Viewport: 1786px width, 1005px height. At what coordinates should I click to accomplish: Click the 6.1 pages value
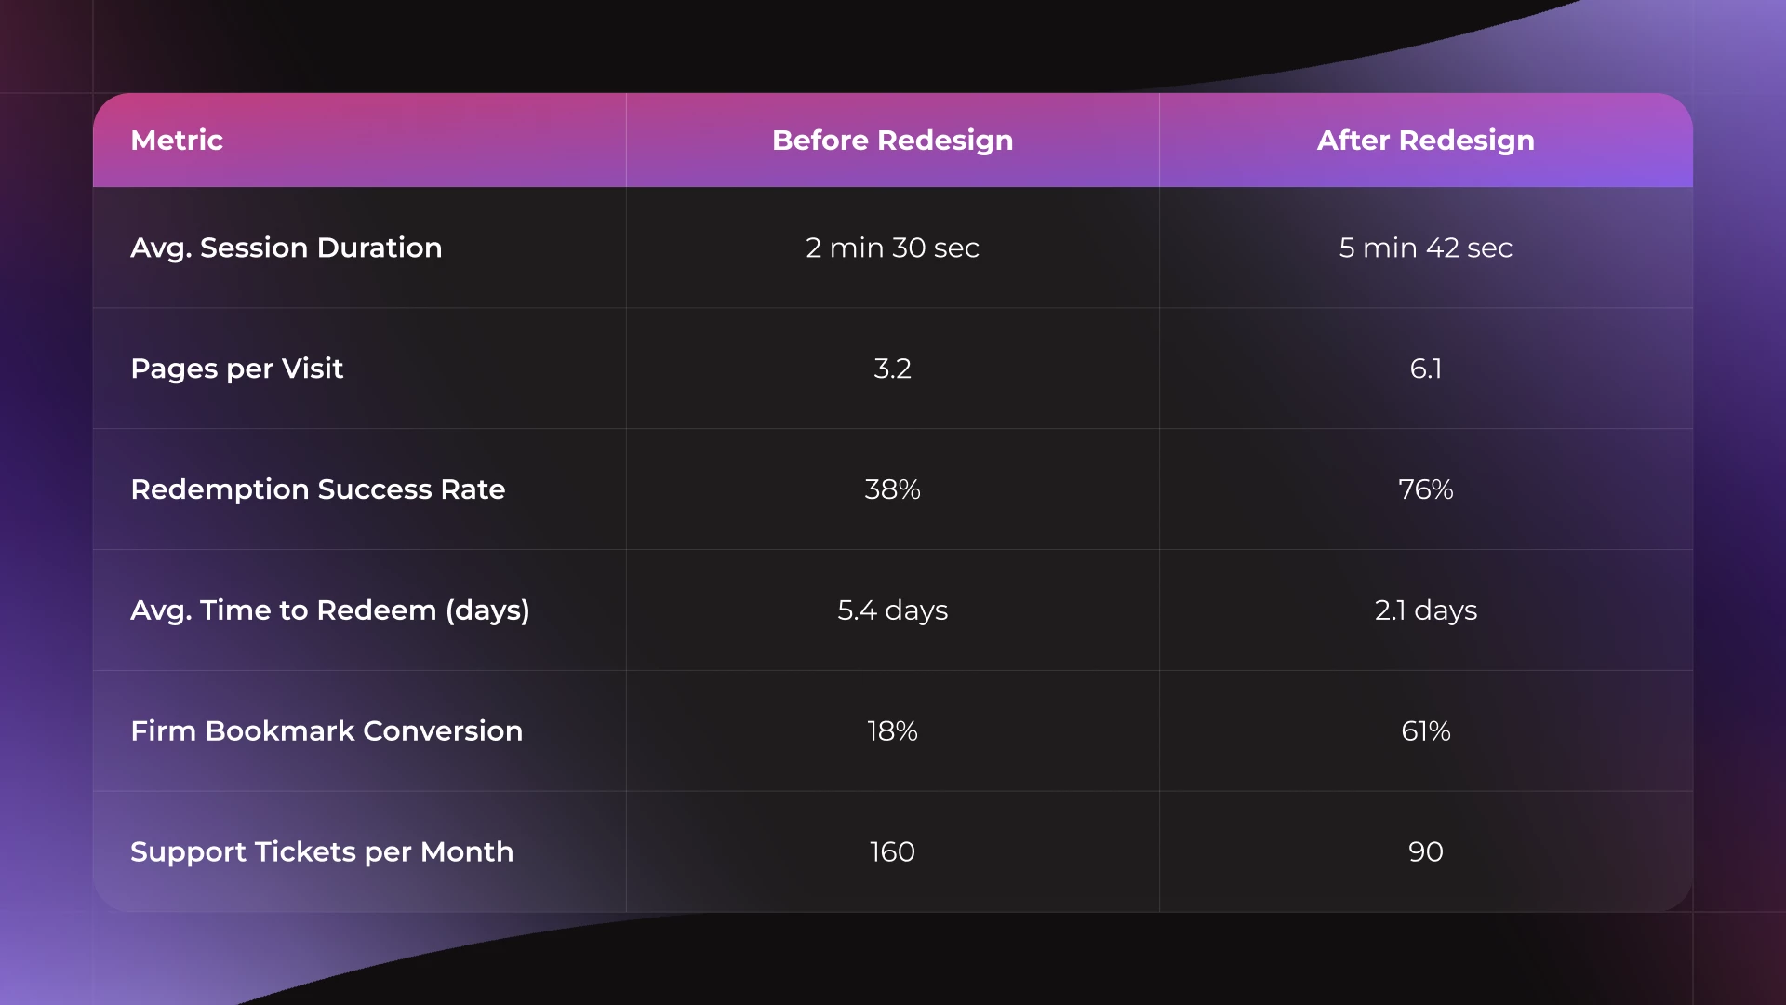coord(1425,368)
